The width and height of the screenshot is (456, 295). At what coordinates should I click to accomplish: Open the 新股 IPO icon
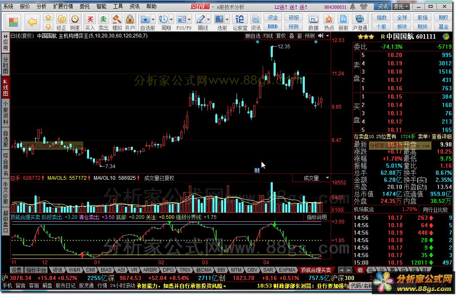click(x=343, y=22)
